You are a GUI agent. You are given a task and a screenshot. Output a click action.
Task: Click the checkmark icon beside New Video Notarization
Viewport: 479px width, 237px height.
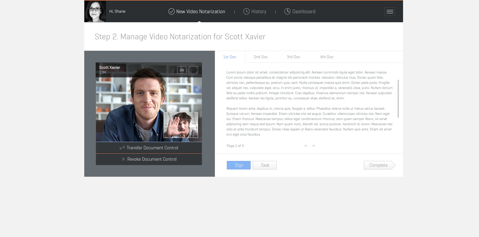[171, 11]
